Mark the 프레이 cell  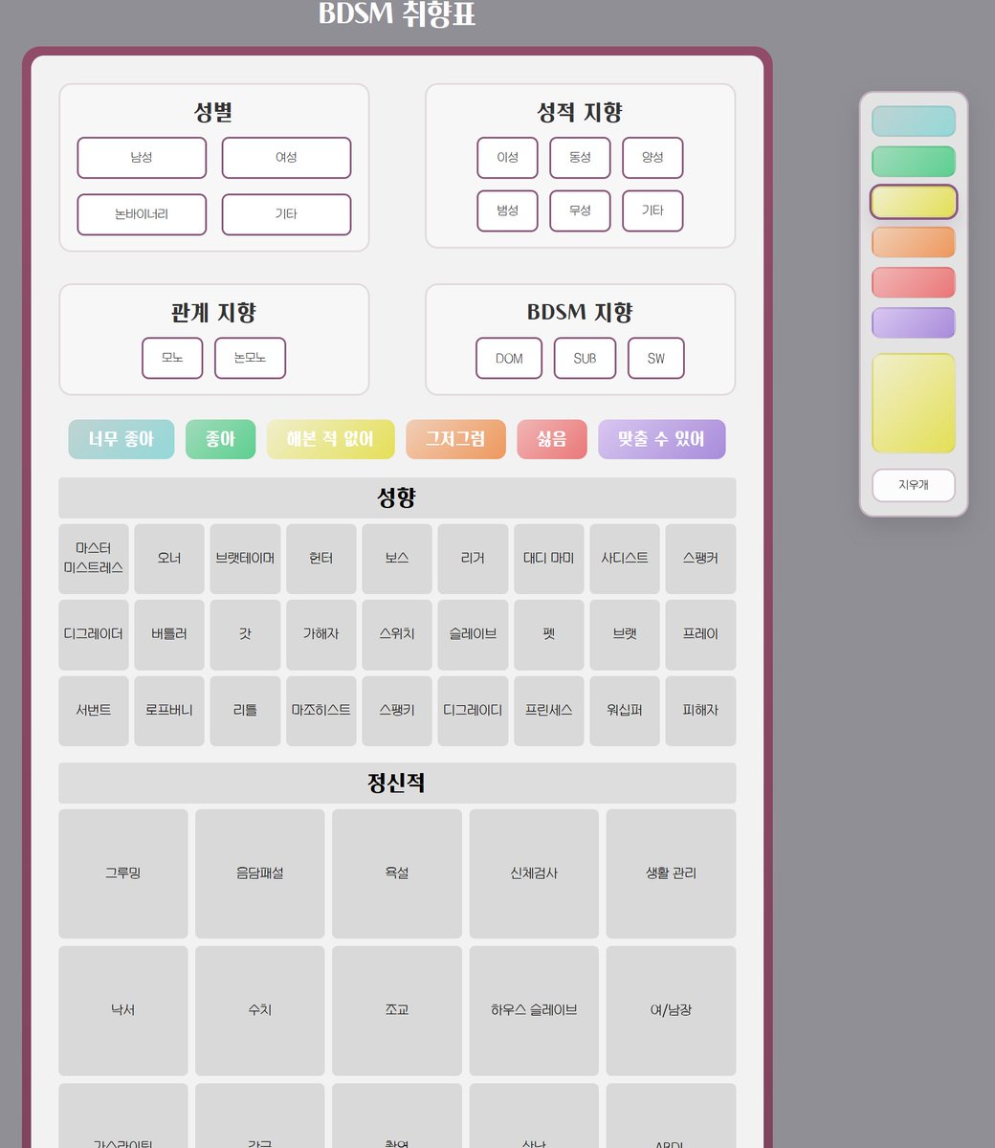click(x=700, y=635)
